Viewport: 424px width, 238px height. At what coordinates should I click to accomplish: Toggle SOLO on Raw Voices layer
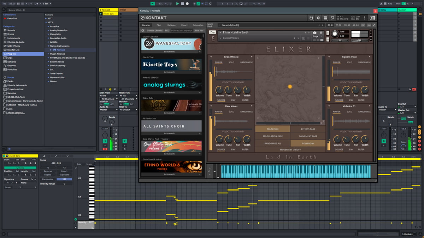pyautogui.click(x=231, y=112)
